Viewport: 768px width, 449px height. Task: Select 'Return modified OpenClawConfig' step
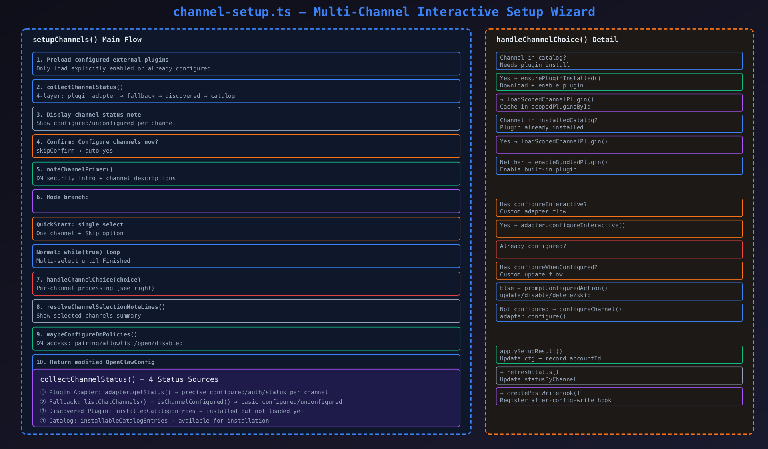tap(246, 362)
